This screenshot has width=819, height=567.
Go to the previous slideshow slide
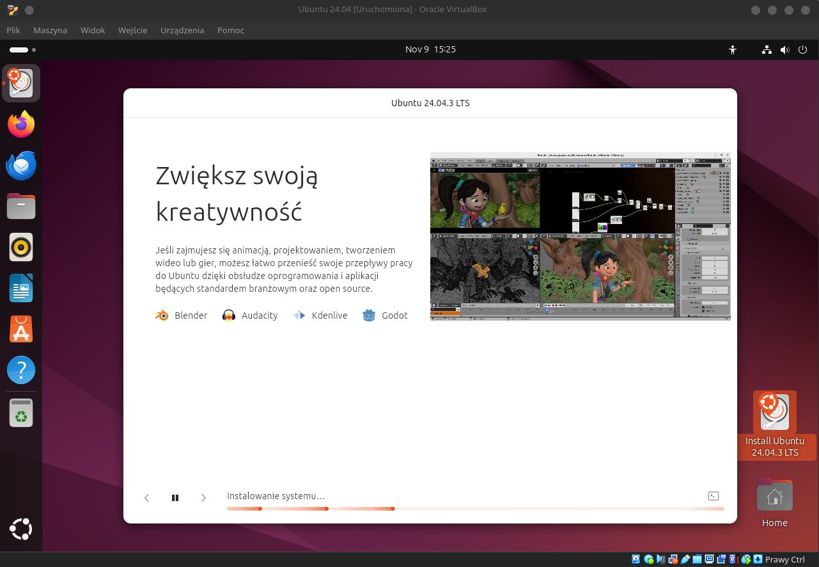[x=146, y=498]
